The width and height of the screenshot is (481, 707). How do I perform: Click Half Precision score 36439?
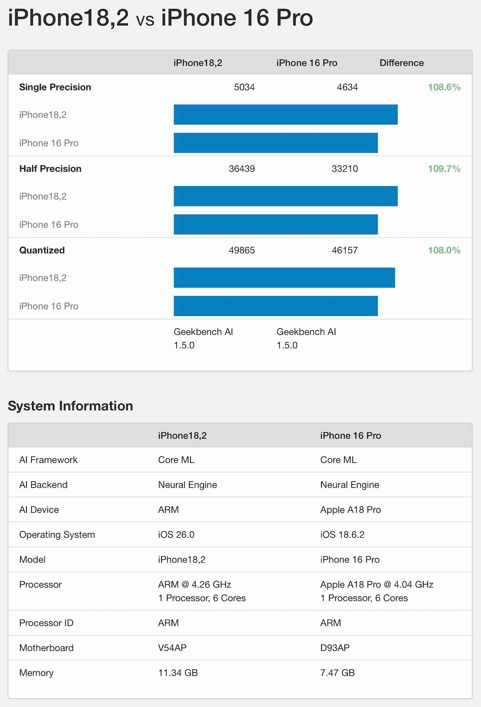click(242, 168)
